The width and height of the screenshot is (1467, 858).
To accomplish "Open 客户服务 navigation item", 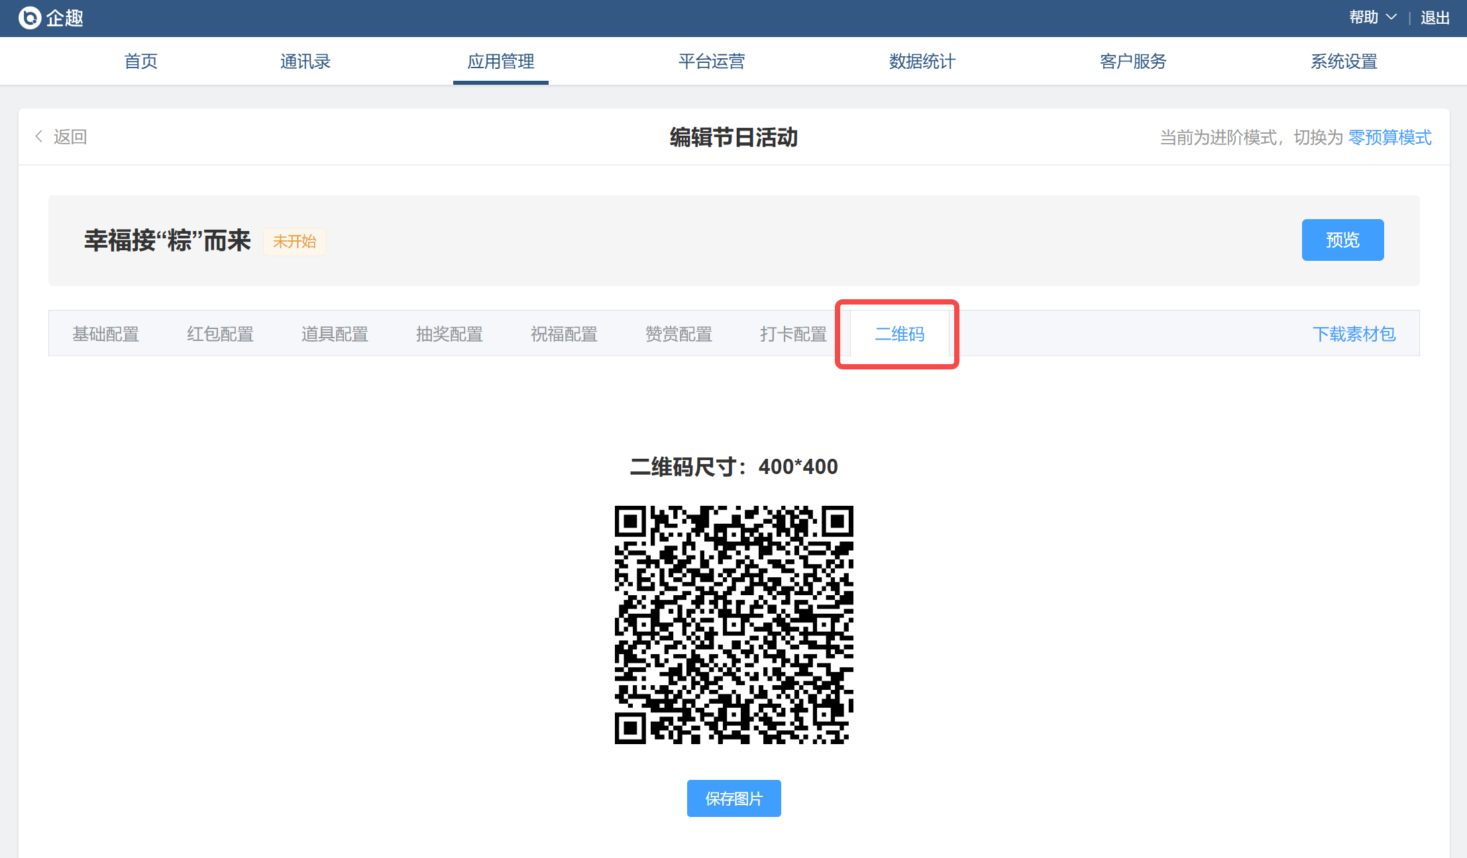I will tap(1132, 62).
